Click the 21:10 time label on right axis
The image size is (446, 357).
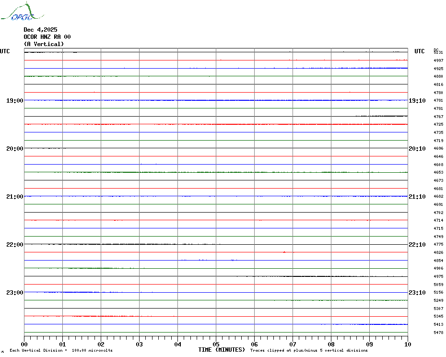(417, 197)
